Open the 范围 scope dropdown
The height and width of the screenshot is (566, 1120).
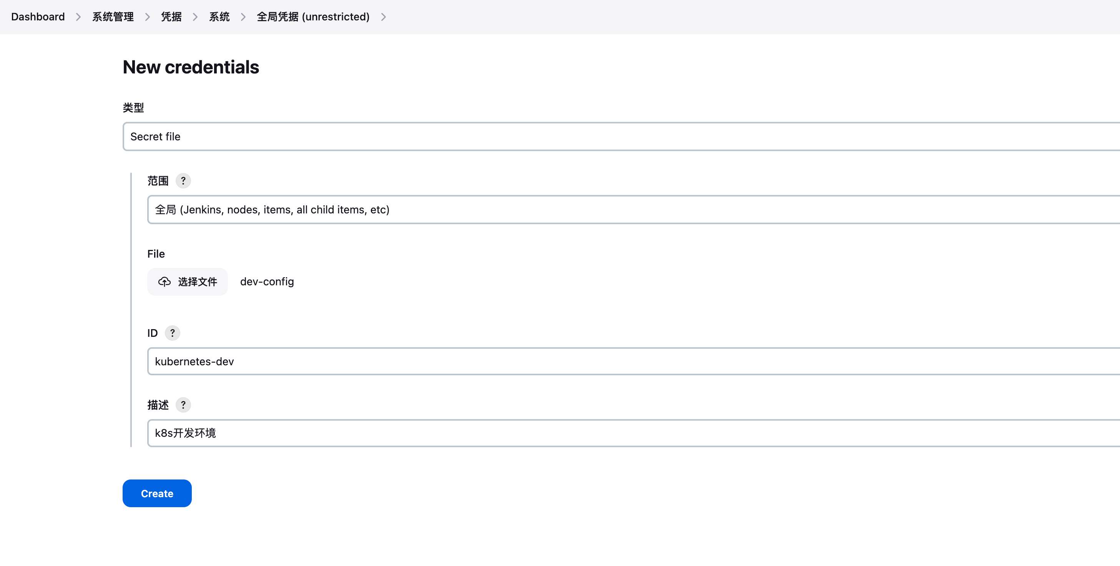(x=633, y=210)
